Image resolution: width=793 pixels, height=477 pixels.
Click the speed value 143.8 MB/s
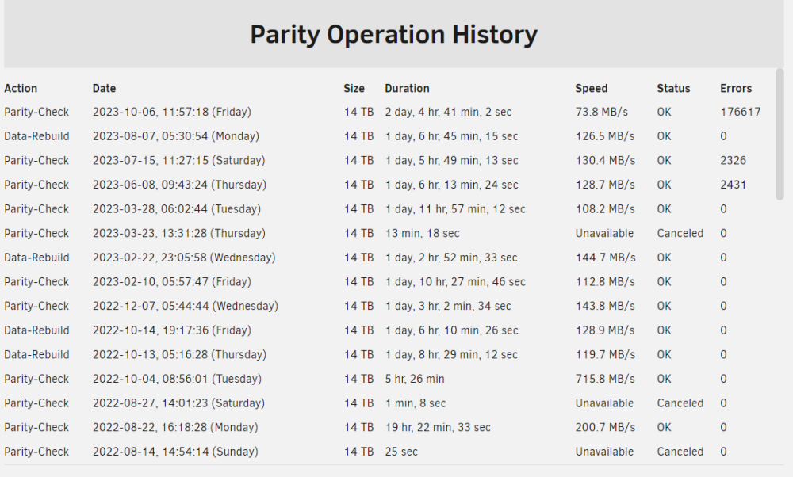tap(605, 306)
